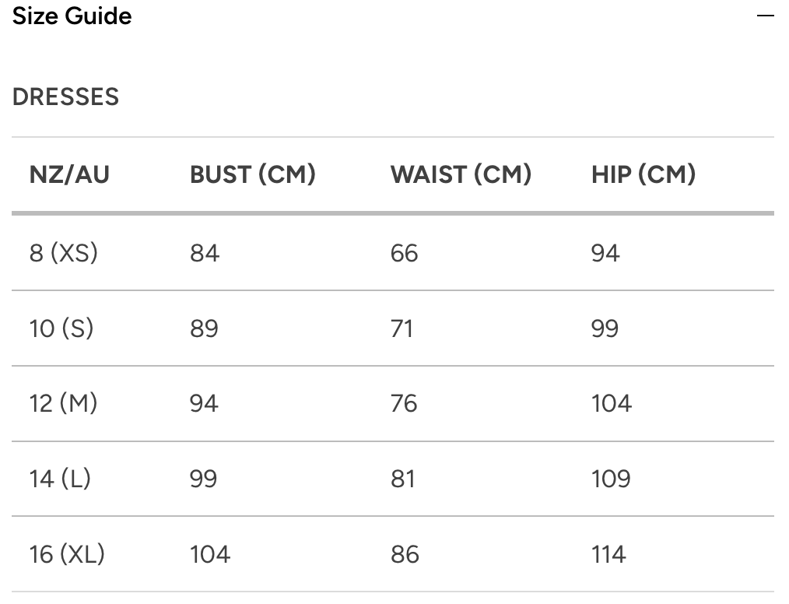
Task: Click bust value 84 for size 8
Action: click(205, 253)
